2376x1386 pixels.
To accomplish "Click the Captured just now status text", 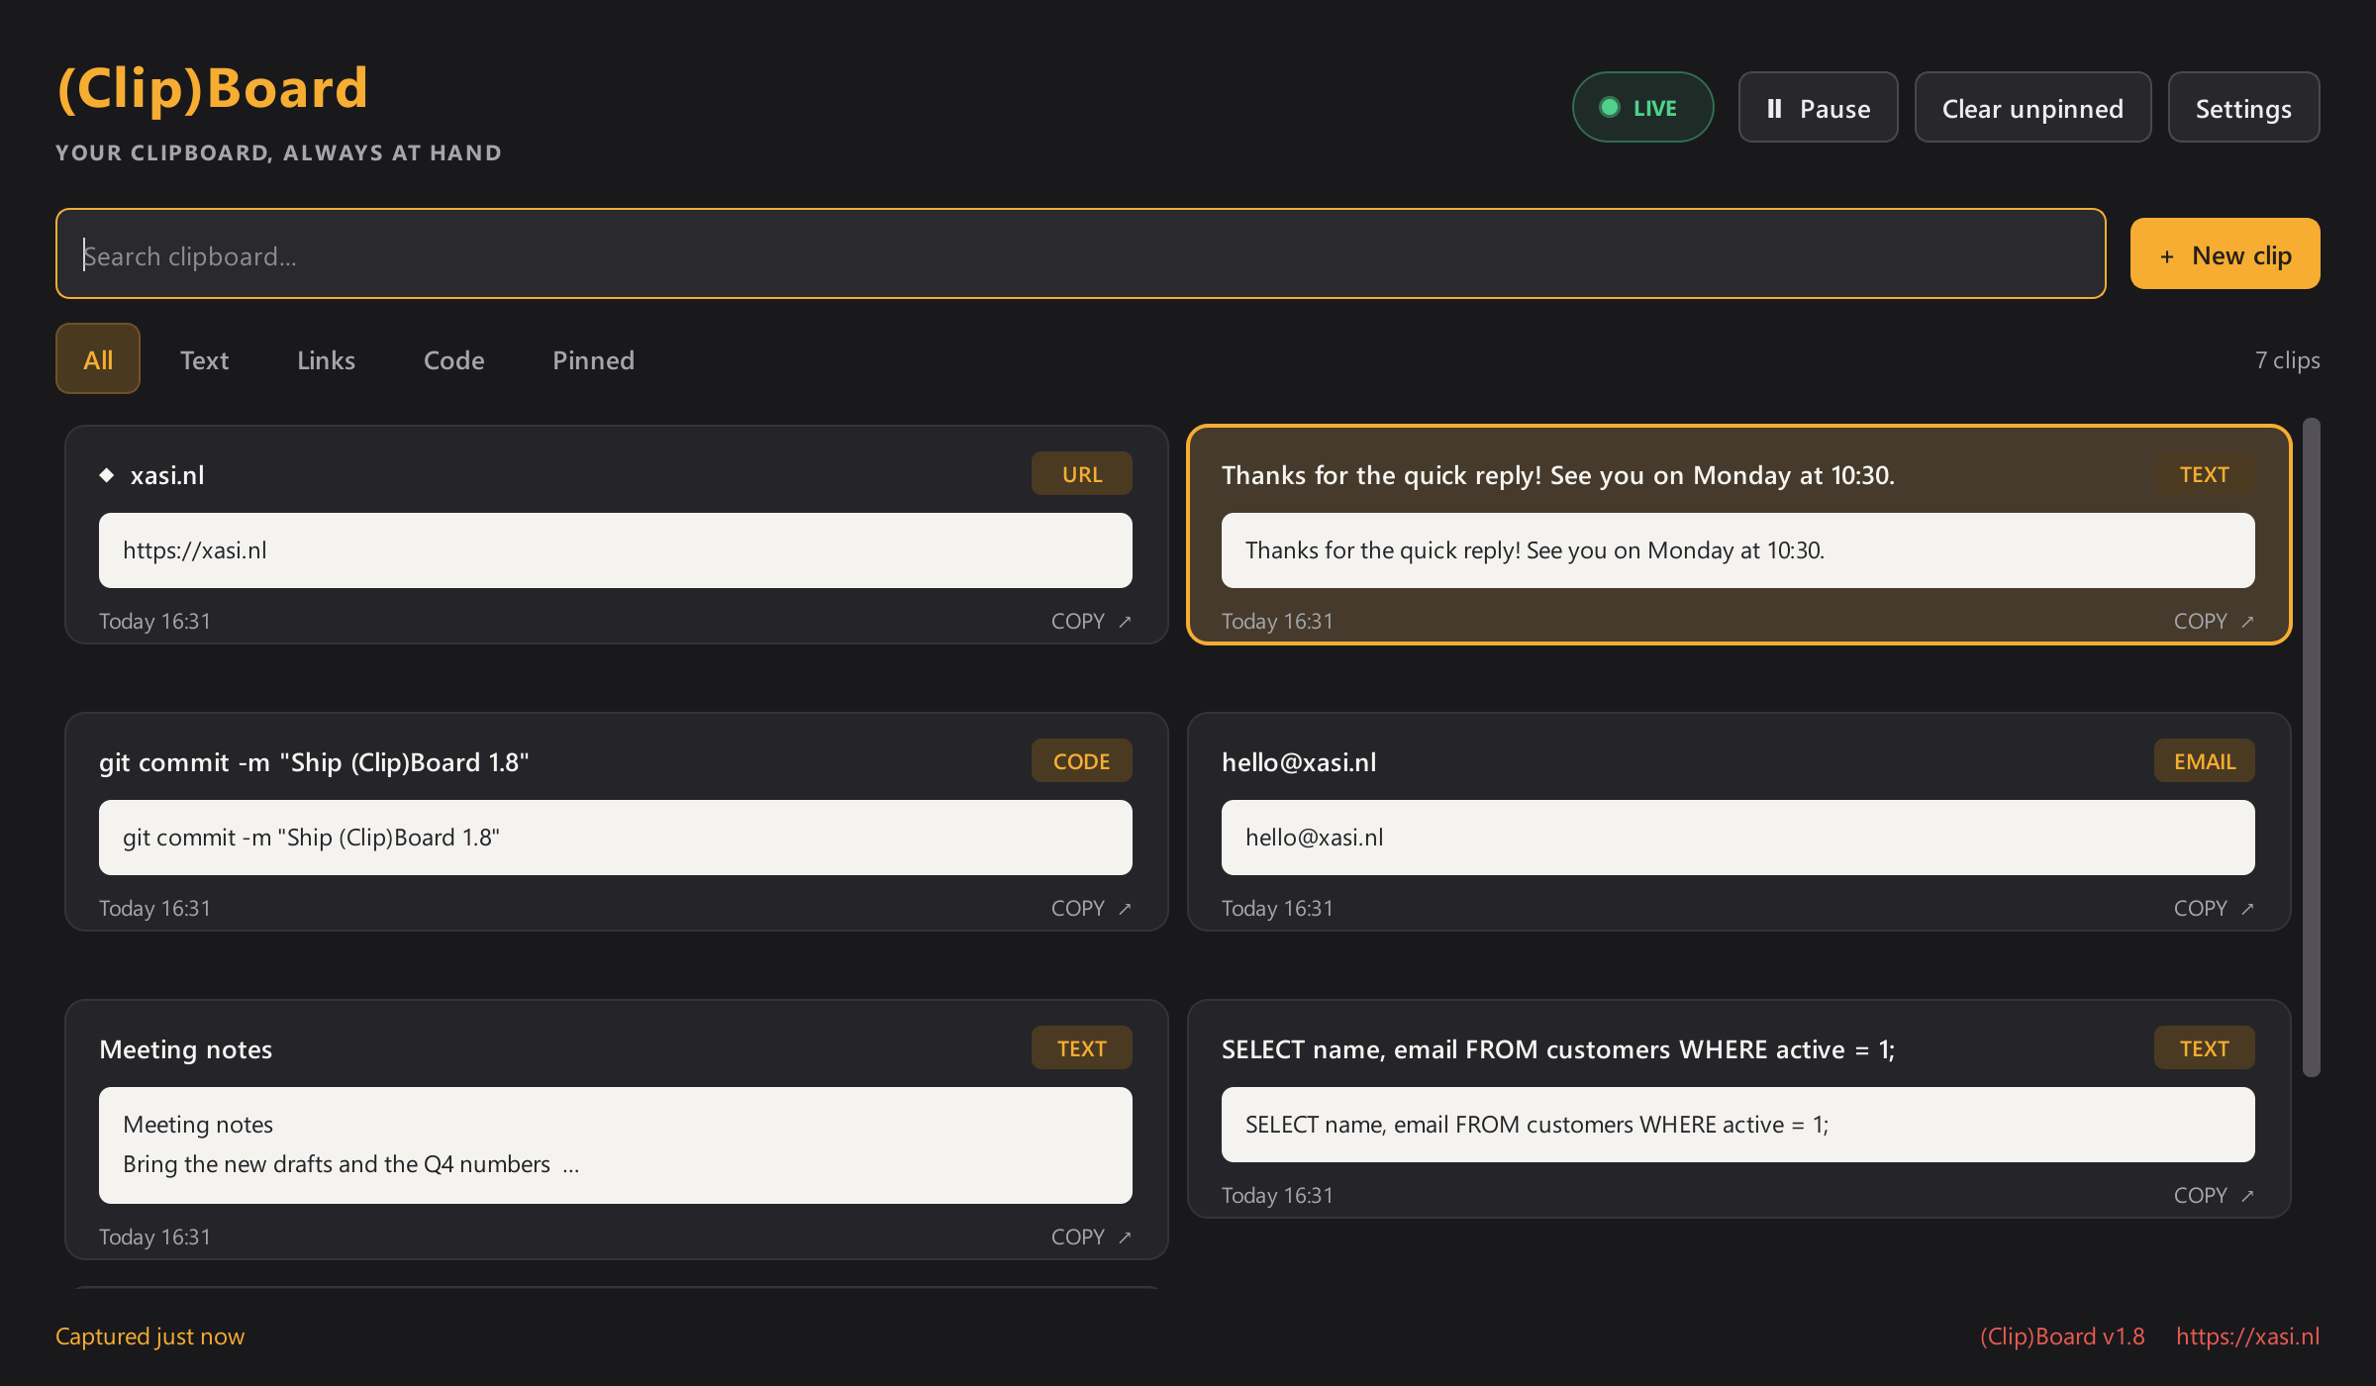I will [x=149, y=1336].
